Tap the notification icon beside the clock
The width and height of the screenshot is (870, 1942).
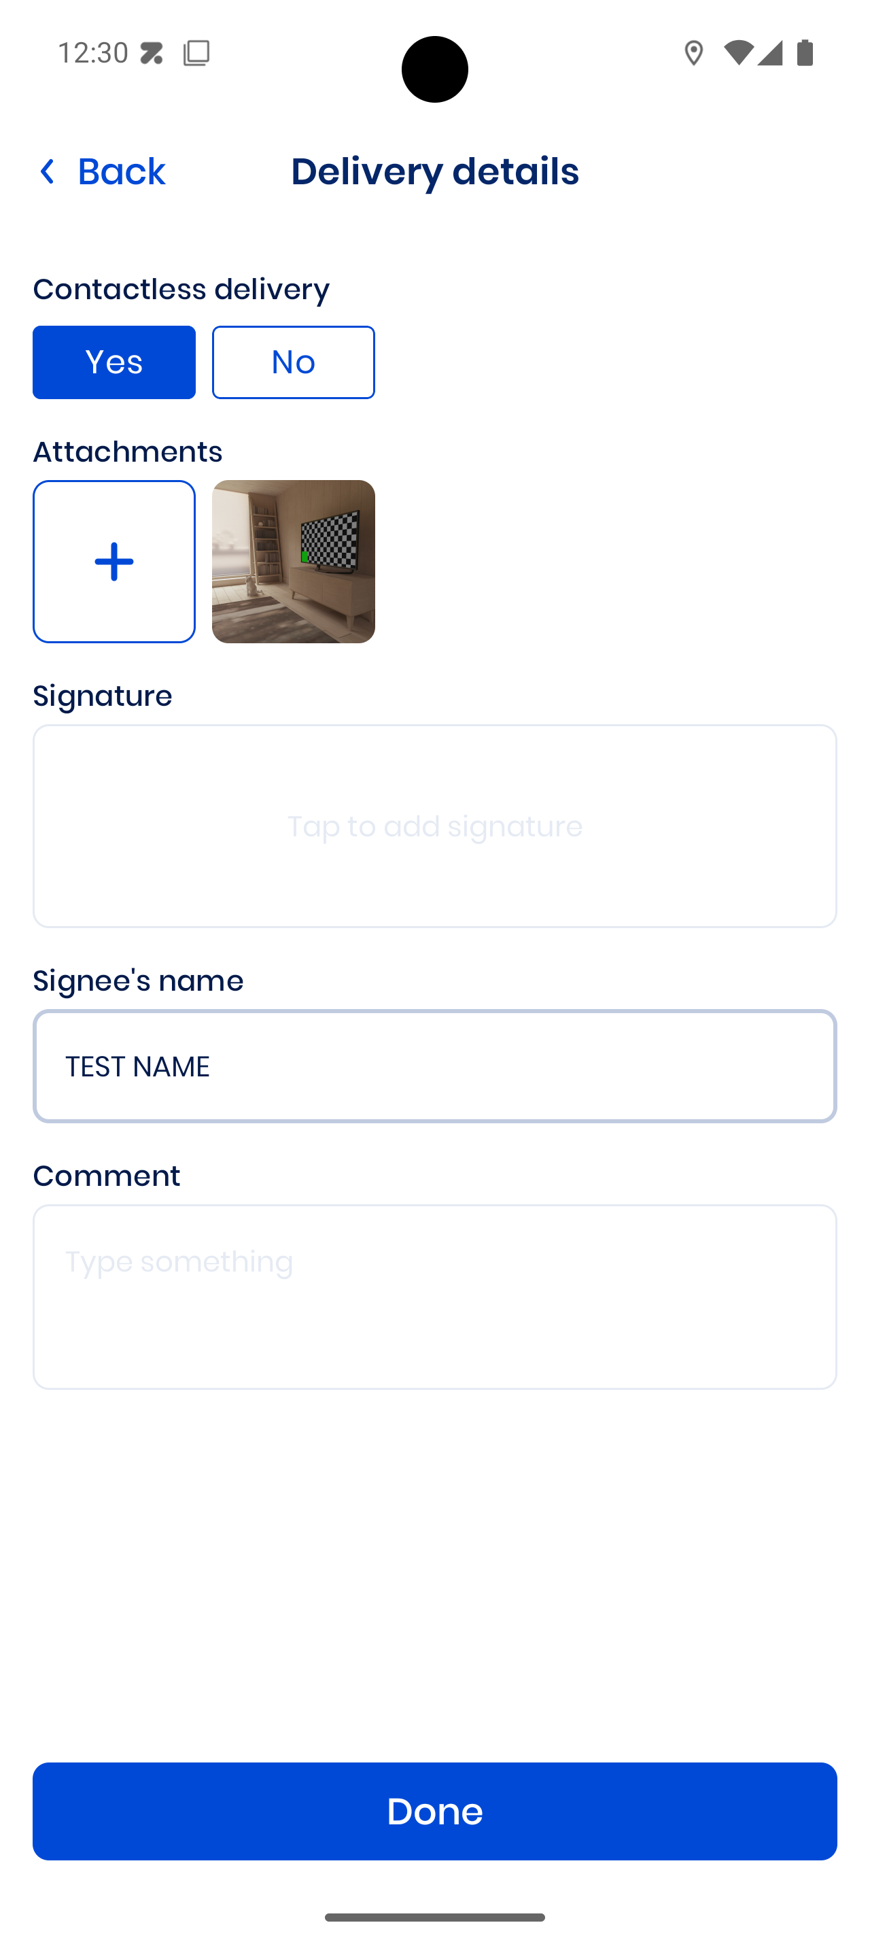[152, 54]
